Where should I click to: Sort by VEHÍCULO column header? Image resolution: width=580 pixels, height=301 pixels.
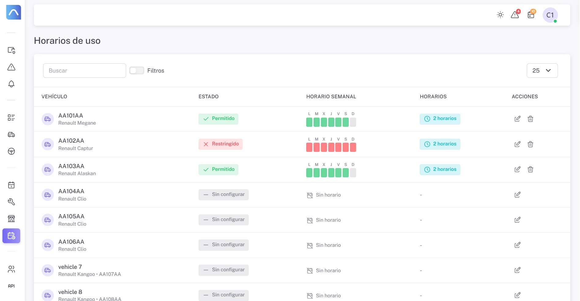click(x=54, y=96)
